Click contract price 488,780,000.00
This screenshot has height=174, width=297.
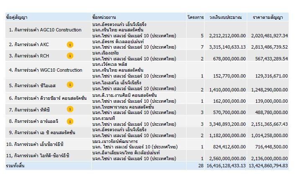point(271,112)
